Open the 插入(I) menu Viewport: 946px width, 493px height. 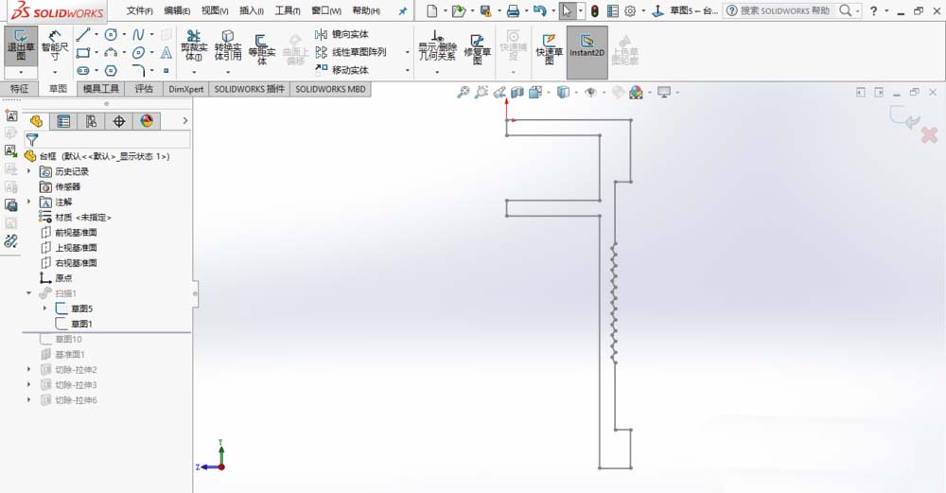(251, 10)
